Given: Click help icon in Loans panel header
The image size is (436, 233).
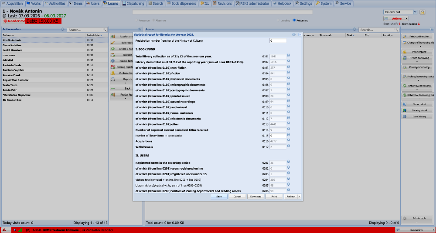Looking at the screenshot, I should pos(354,30).
